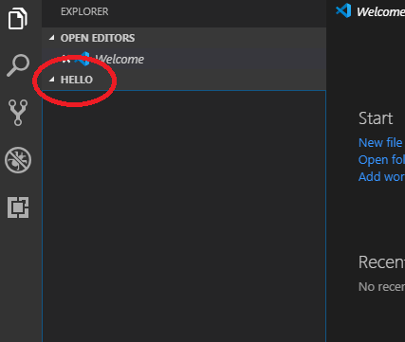Click the New file link
The width and height of the screenshot is (405, 342).
(380, 143)
